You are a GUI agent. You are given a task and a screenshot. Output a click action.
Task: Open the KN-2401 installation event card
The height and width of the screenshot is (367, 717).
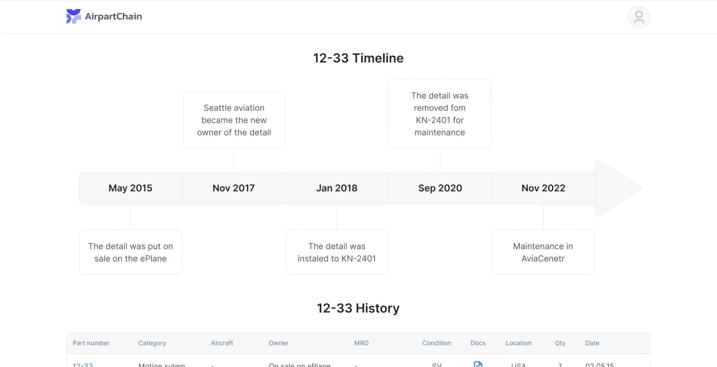click(336, 252)
